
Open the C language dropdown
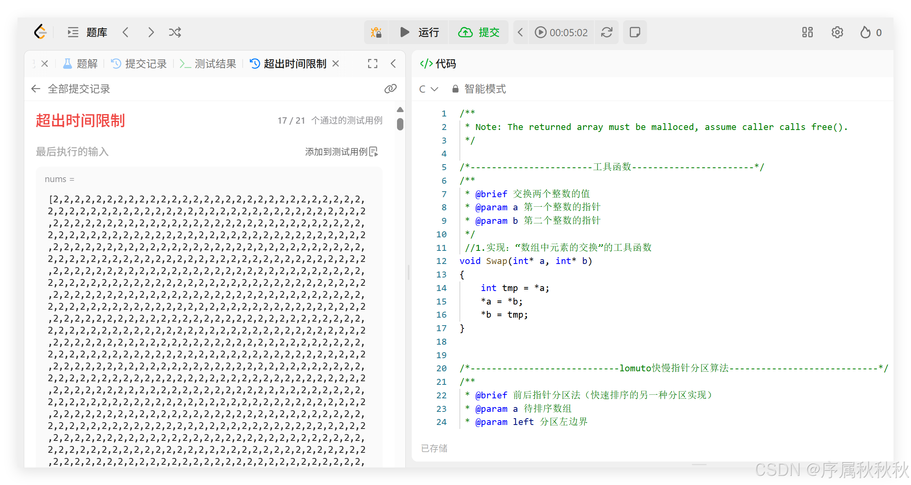pos(427,89)
